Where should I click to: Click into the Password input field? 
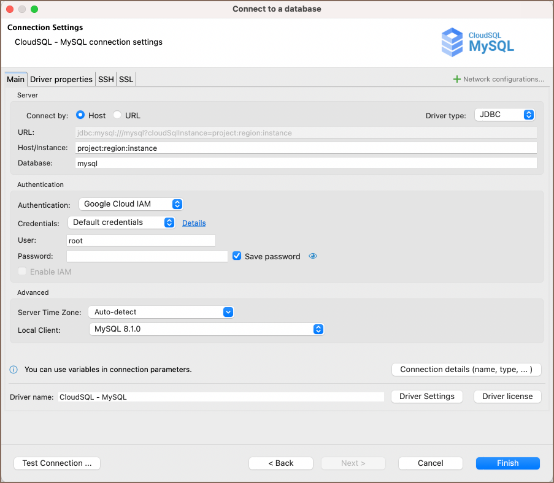(x=147, y=256)
